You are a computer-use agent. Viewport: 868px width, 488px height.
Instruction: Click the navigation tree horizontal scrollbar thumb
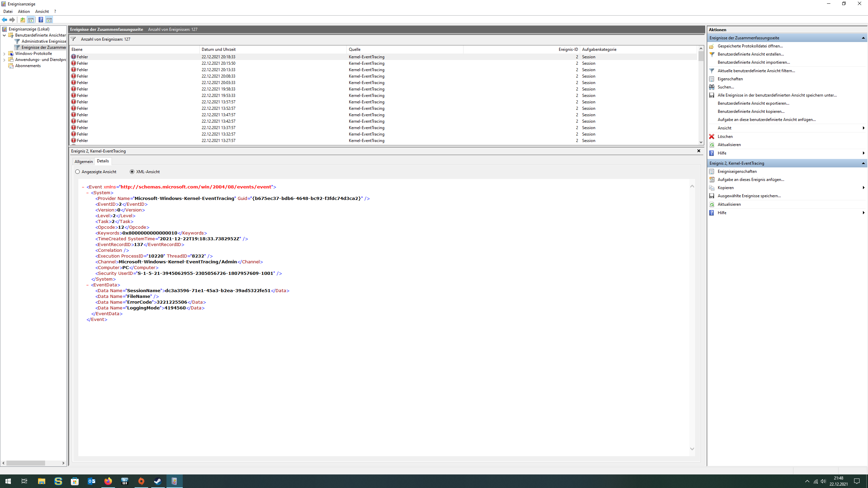point(25,463)
